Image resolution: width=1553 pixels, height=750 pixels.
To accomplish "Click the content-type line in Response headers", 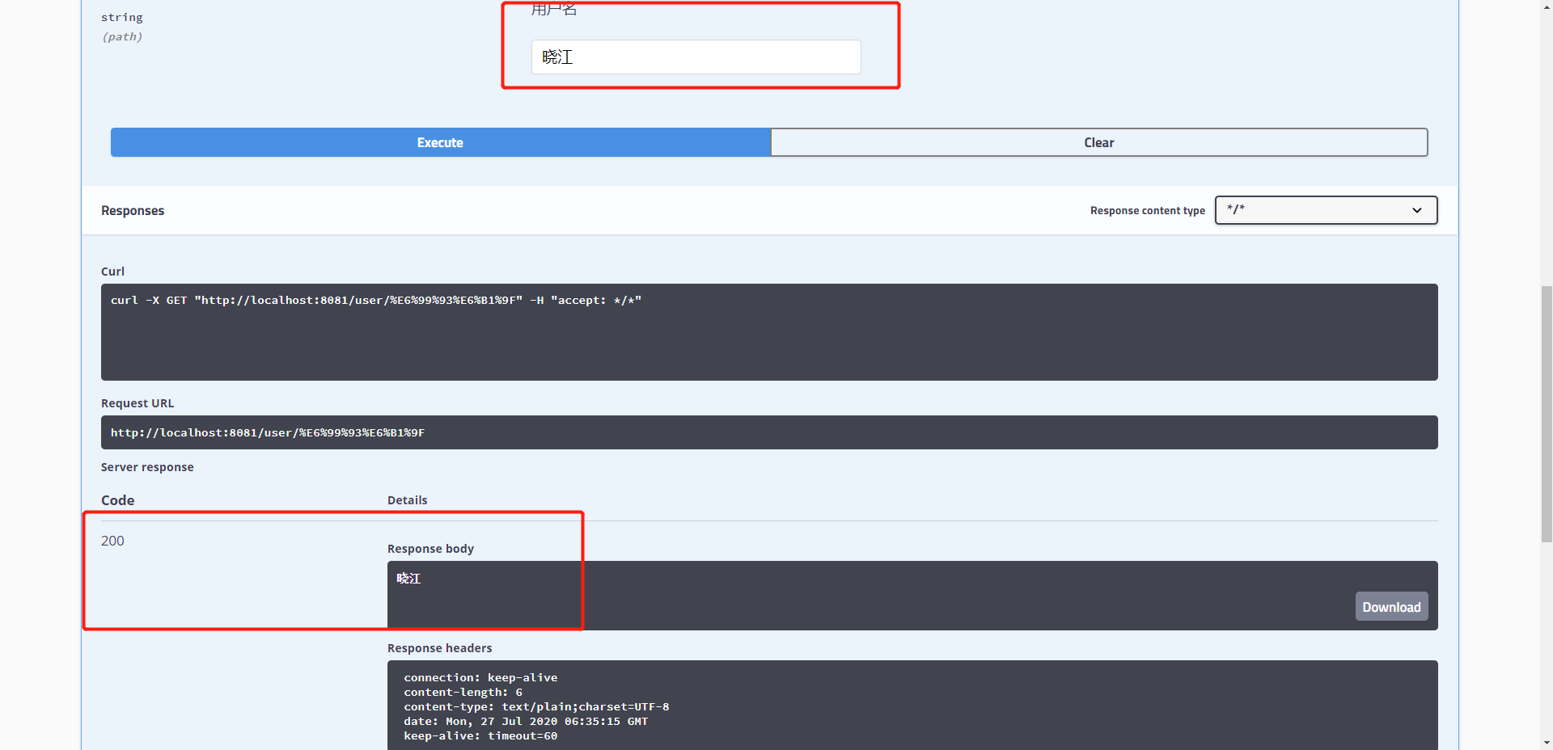I will (x=536, y=707).
